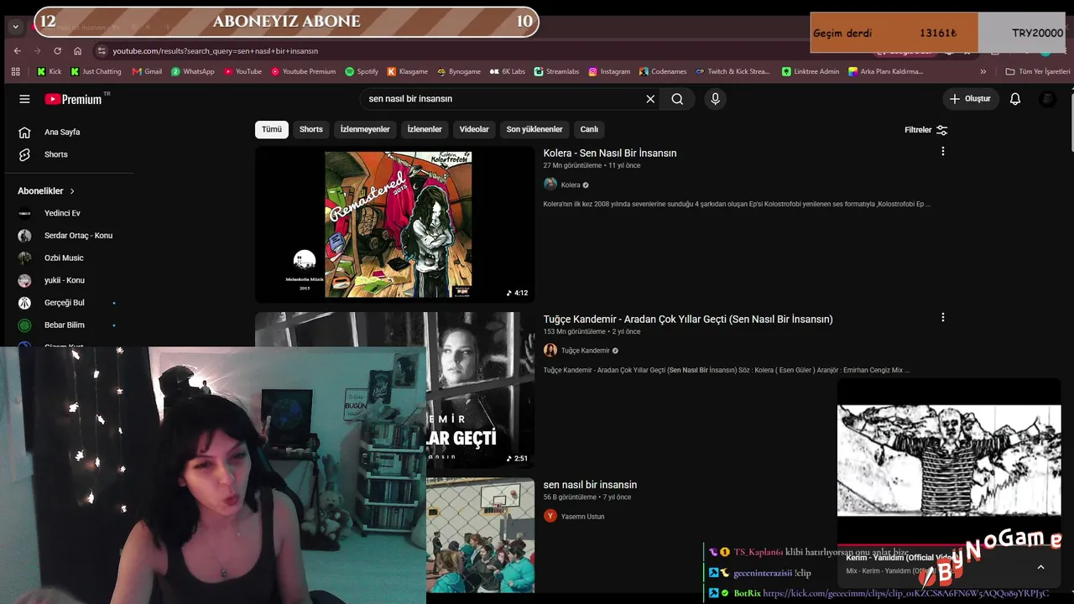Visit the Tuğçe Kandemir channel name

tap(586, 351)
